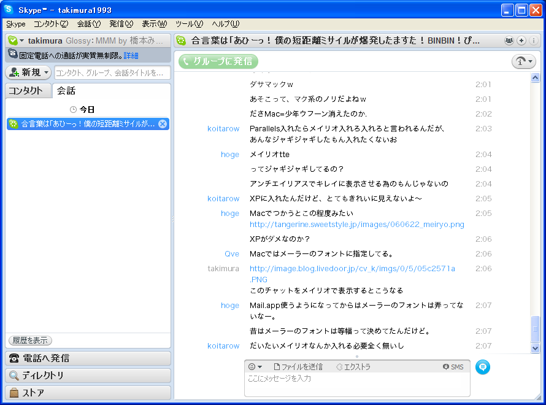
Task: Maximize the Skype window
Action: 521,10
